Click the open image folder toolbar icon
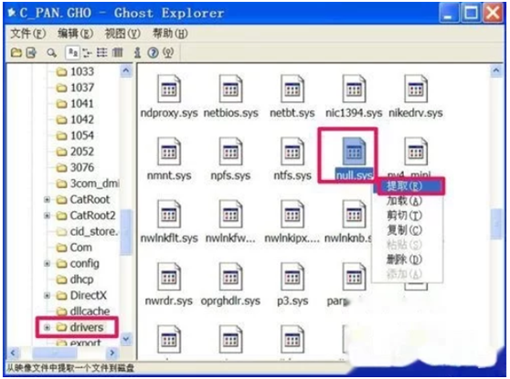This screenshot has height=379, width=510. [16, 53]
